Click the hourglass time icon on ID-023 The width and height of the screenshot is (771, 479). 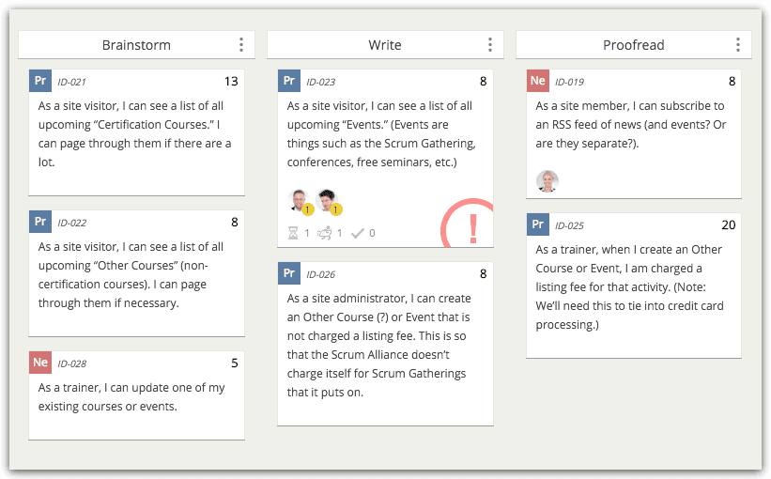(294, 233)
